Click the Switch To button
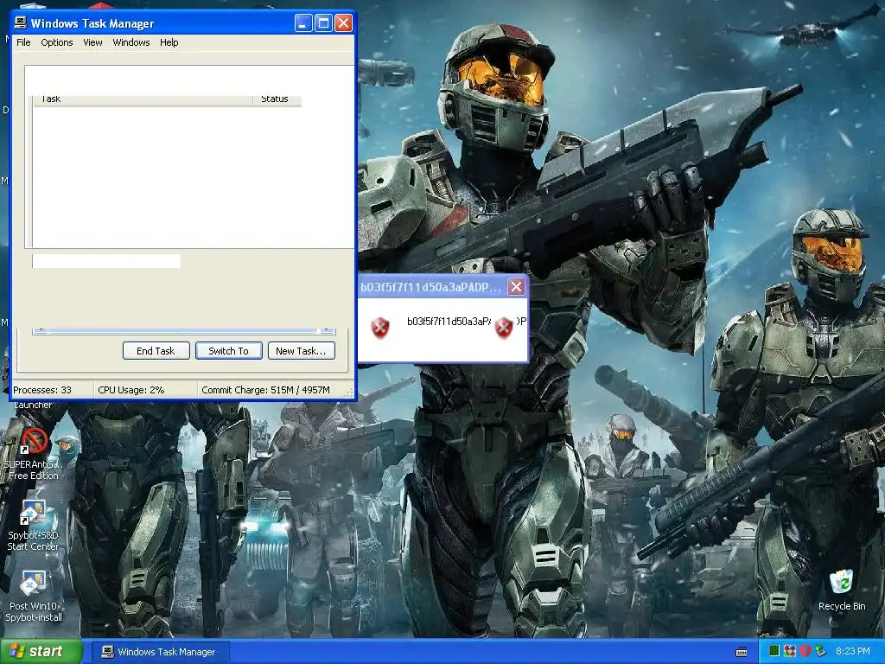The width and height of the screenshot is (885, 664). pos(228,351)
